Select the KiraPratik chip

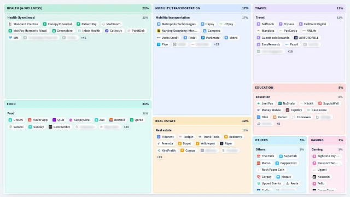tap(166, 150)
